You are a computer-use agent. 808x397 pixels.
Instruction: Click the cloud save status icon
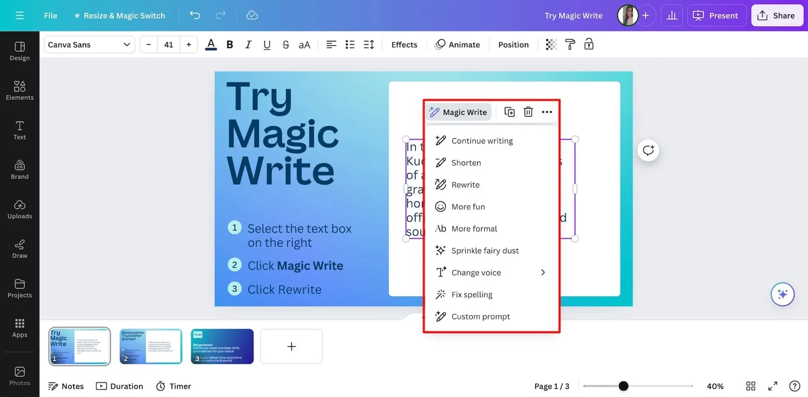[x=252, y=15]
